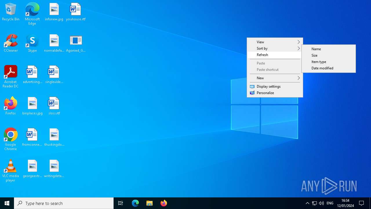Select the VLC media player shortcut
Screen dimensions: 371x209
pos(11,171)
